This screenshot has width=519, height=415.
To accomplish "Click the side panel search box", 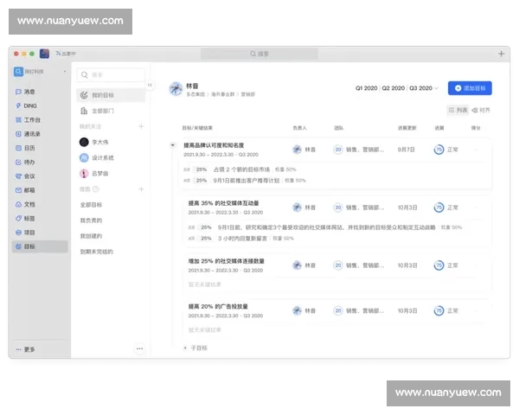I will (111, 75).
